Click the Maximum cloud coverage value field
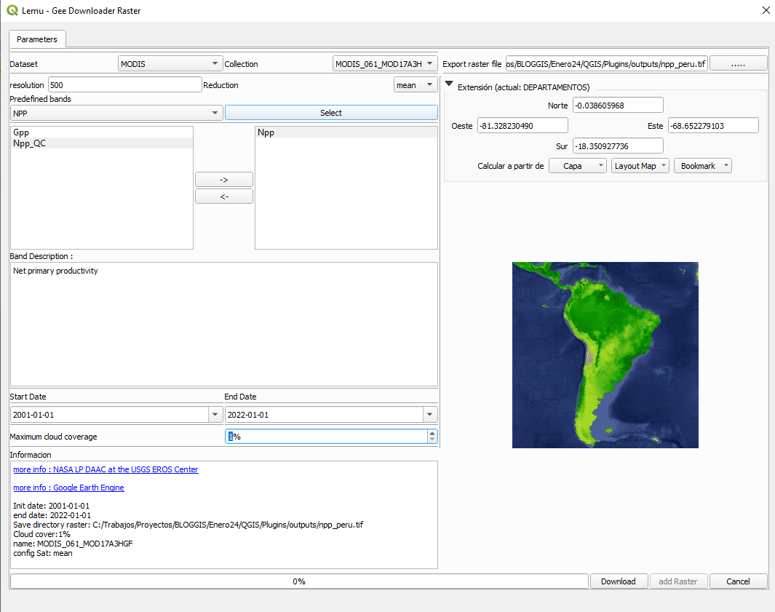The height and width of the screenshot is (612, 775). click(x=327, y=437)
